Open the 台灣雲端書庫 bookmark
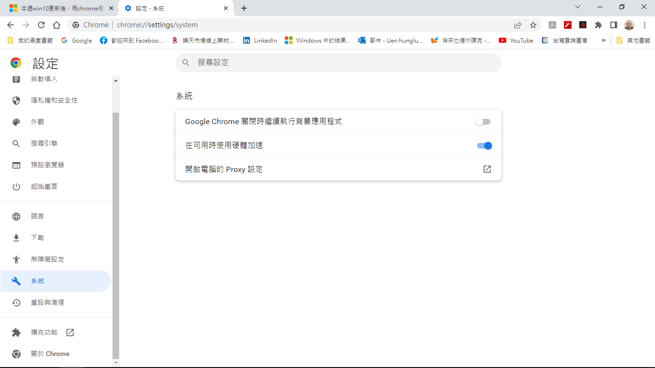The image size is (655, 368). click(x=565, y=41)
